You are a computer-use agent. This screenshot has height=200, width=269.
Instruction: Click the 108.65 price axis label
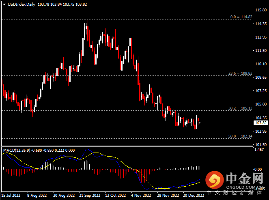pos(260,77)
